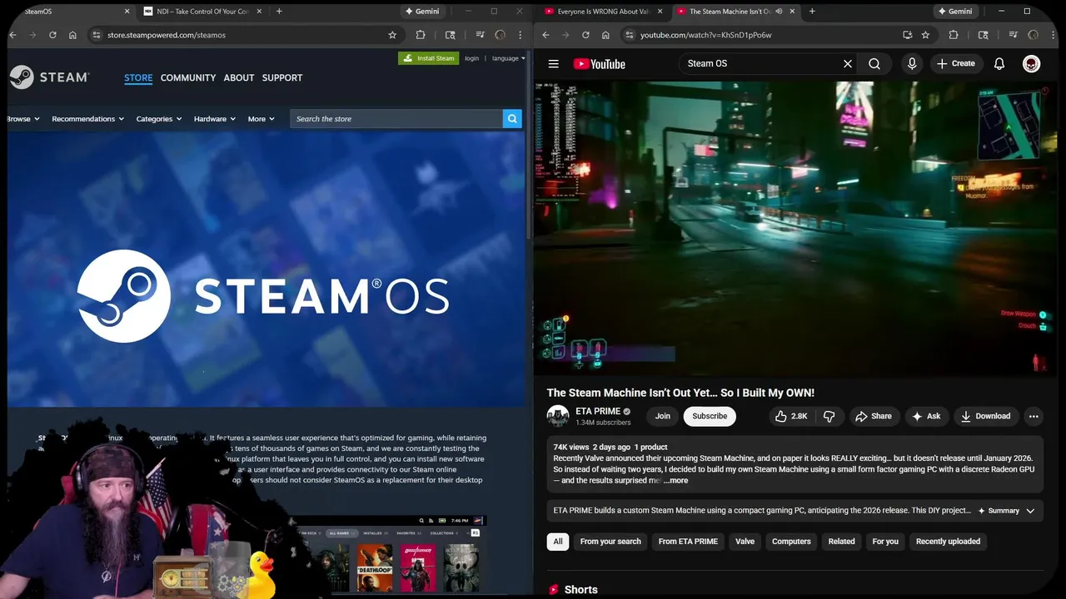Select the From your search chip

[x=610, y=542]
